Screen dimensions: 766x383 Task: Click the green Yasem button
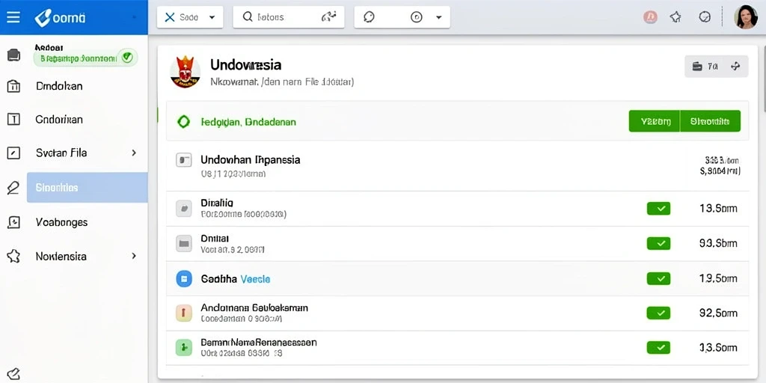[x=654, y=121]
